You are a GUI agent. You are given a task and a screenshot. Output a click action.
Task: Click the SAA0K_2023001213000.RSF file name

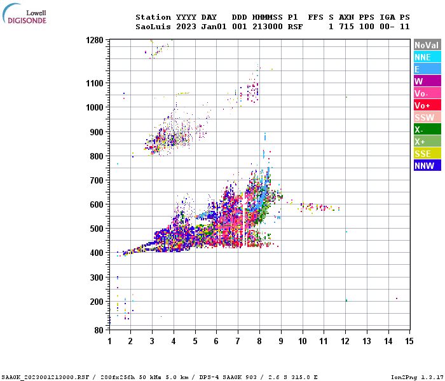(45, 377)
